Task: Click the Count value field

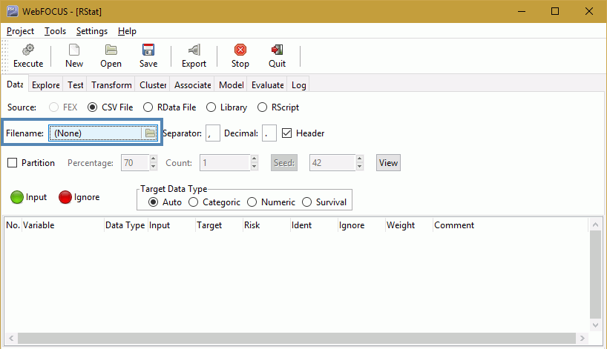Action: click(x=225, y=163)
